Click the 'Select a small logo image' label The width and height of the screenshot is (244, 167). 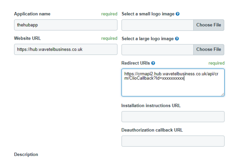click(x=148, y=14)
